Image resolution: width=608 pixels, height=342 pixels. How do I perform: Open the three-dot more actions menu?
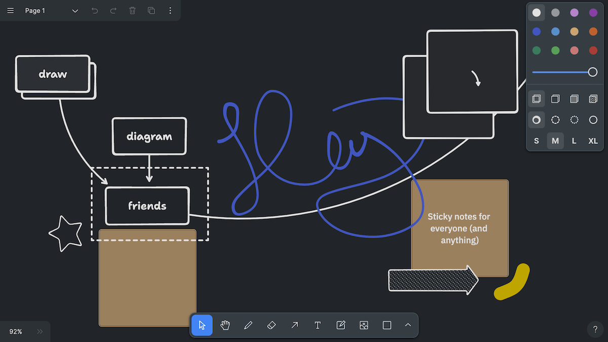[170, 11]
